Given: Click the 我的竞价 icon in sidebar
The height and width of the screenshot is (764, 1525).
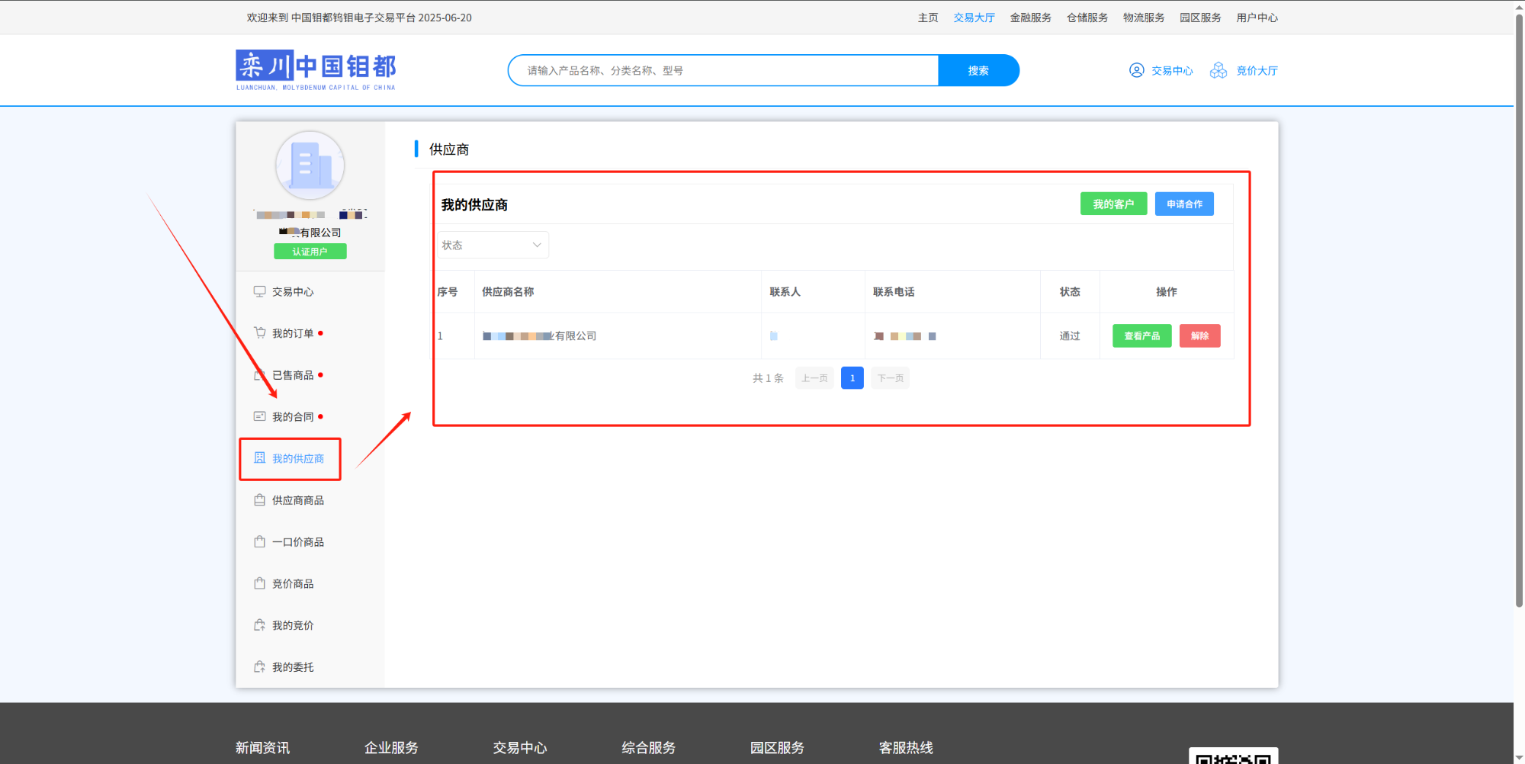Looking at the screenshot, I should pos(259,625).
